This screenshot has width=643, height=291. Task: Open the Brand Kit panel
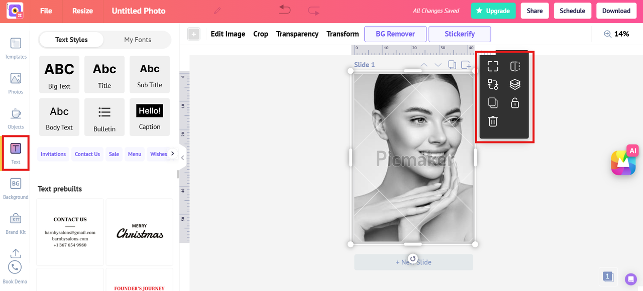16,224
